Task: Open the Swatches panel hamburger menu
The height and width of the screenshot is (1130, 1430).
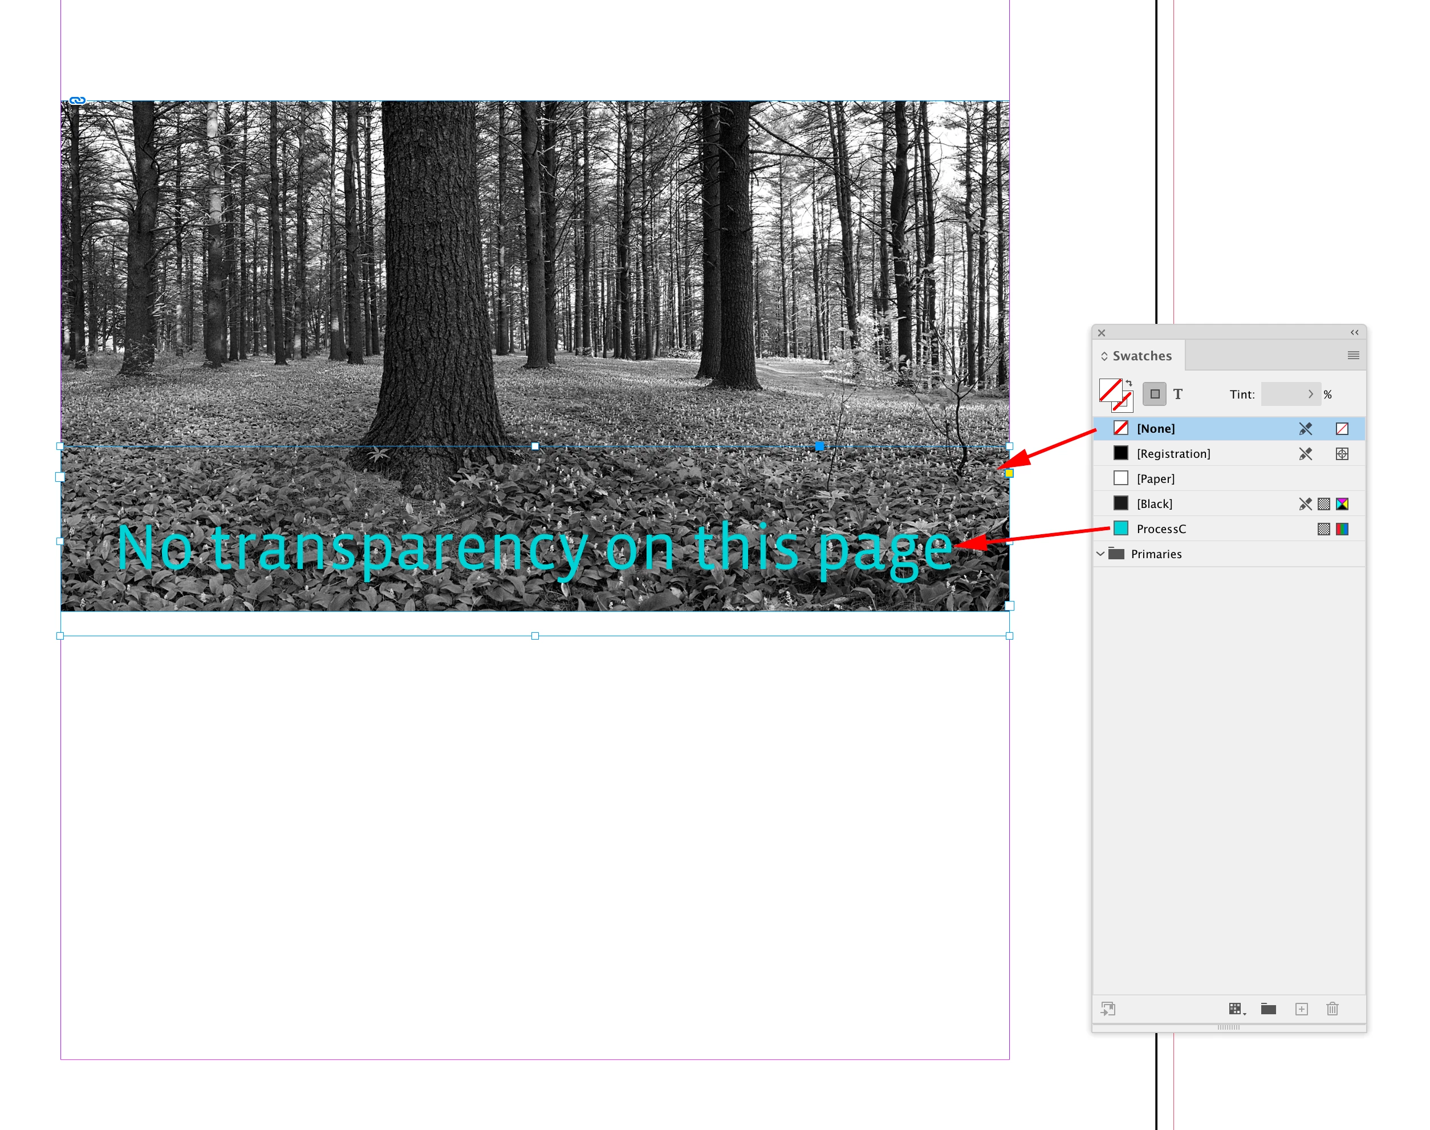Action: pos(1353,355)
